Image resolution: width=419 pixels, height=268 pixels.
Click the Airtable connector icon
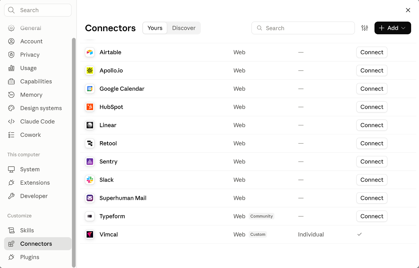(90, 52)
